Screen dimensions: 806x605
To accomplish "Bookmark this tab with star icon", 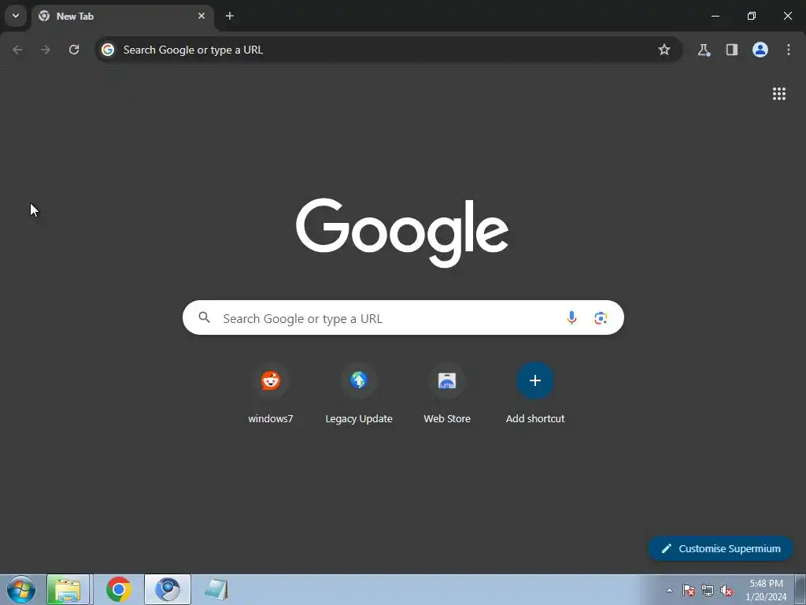I will pos(664,50).
